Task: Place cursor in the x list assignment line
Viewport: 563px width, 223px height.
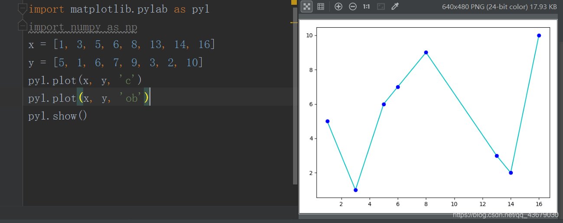Action: click(x=122, y=45)
